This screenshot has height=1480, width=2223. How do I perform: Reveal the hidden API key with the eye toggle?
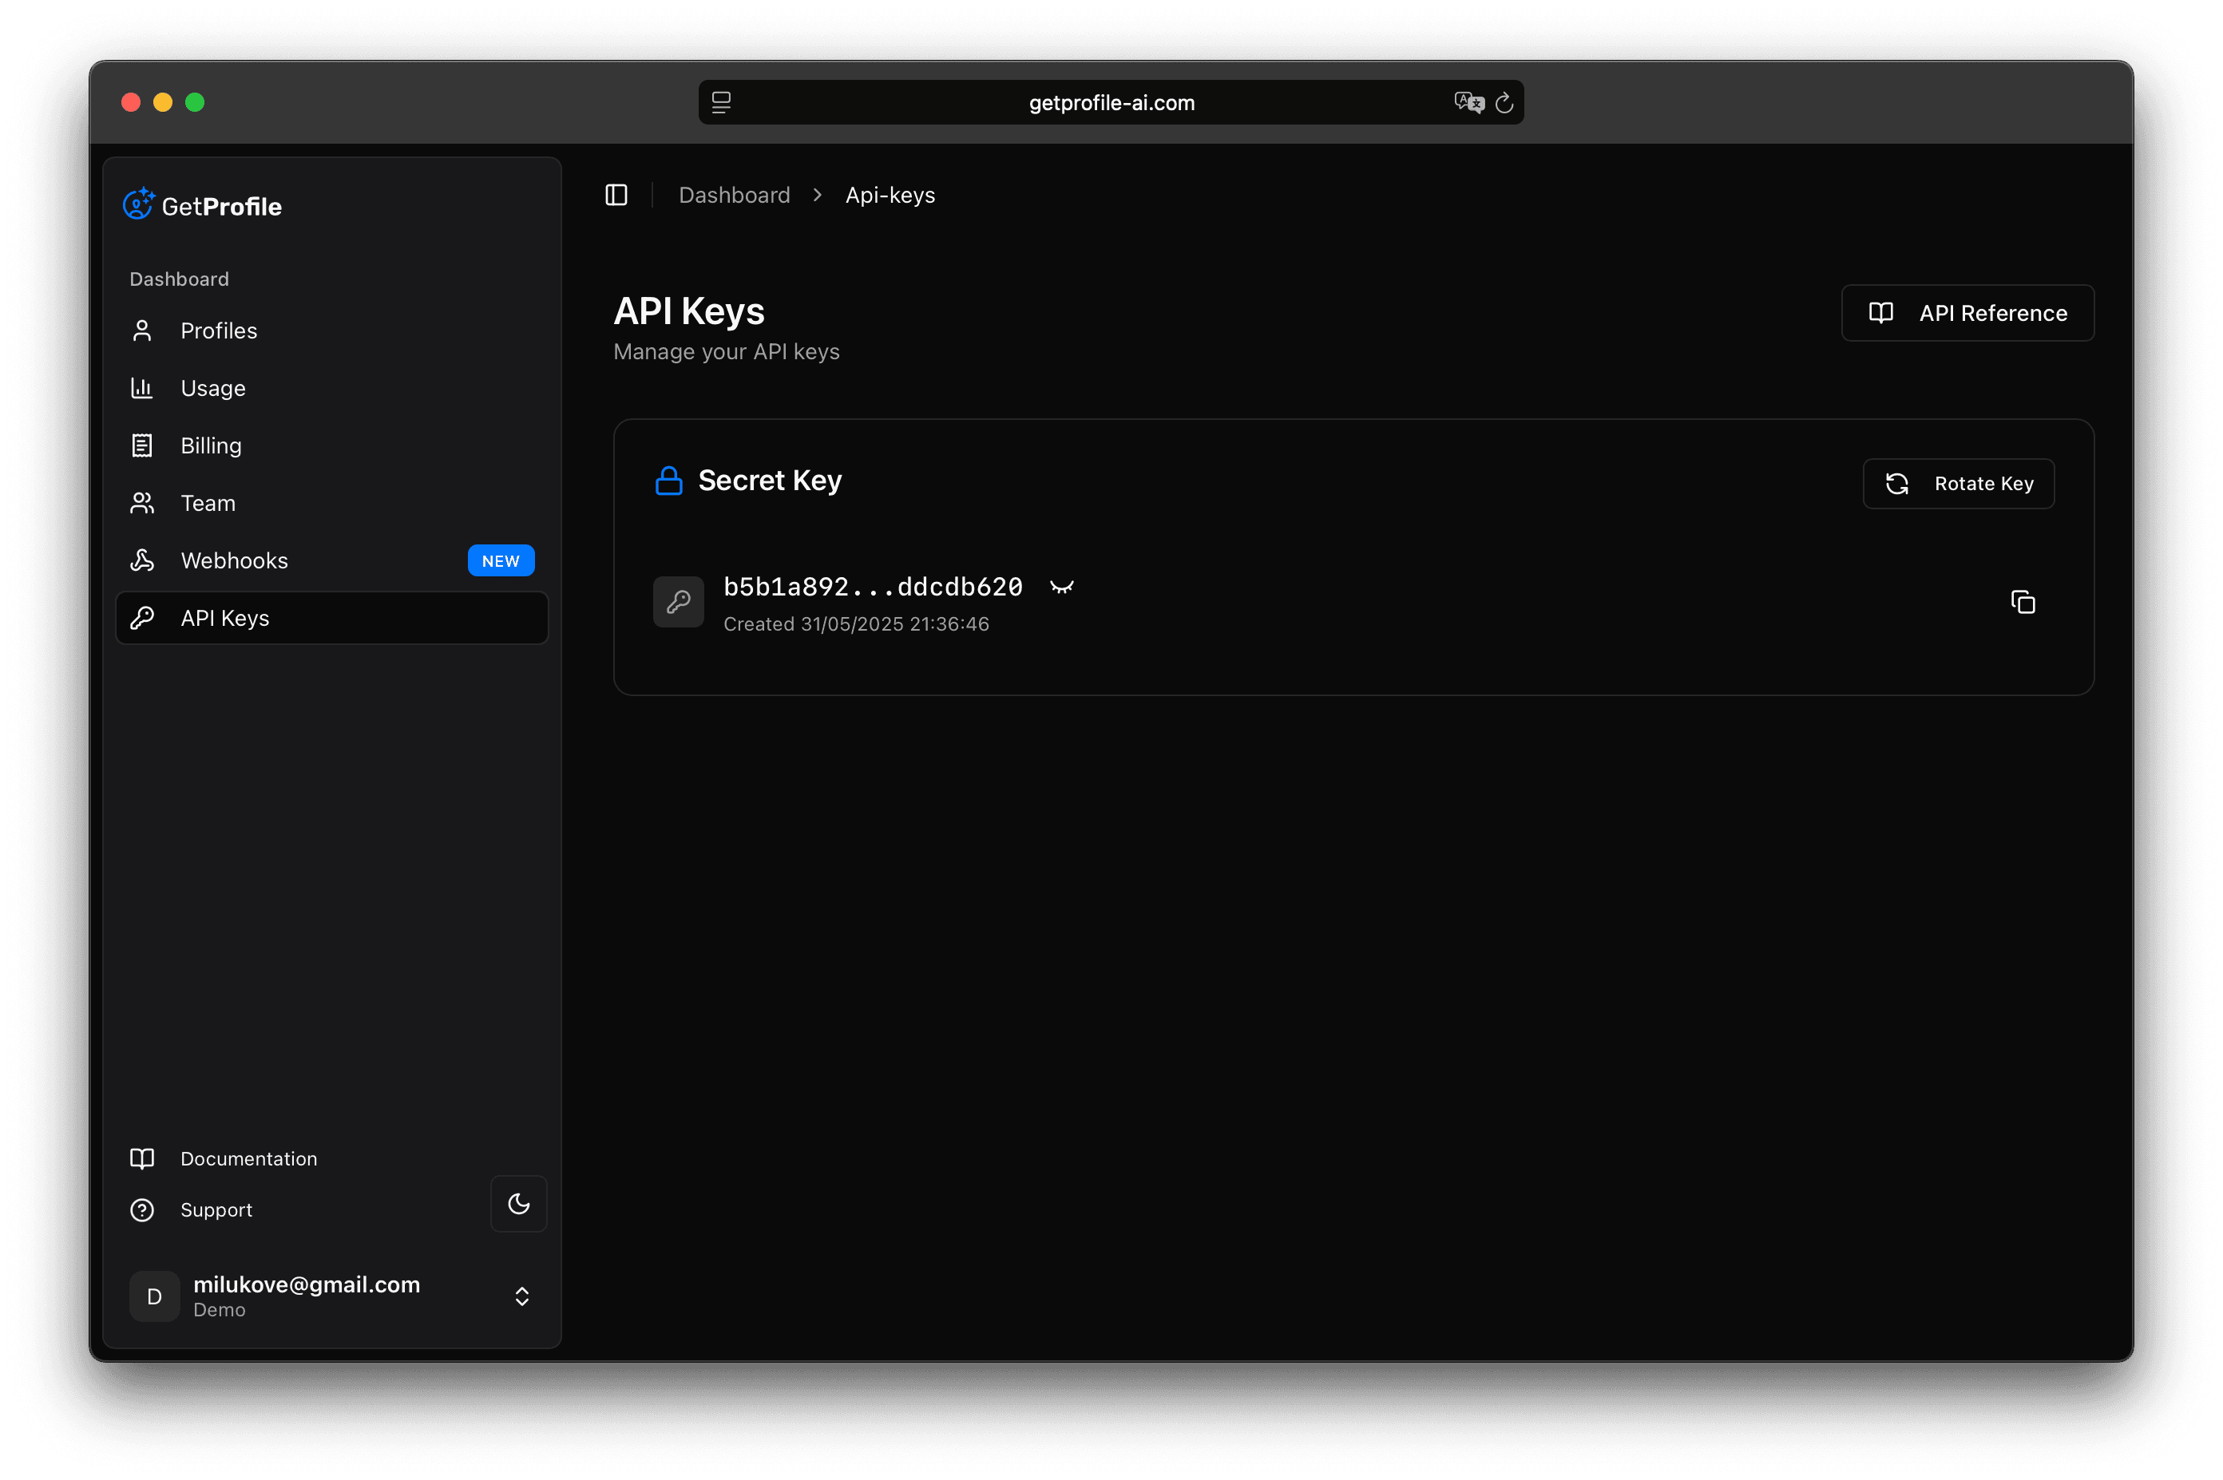(x=1061, y=585)
